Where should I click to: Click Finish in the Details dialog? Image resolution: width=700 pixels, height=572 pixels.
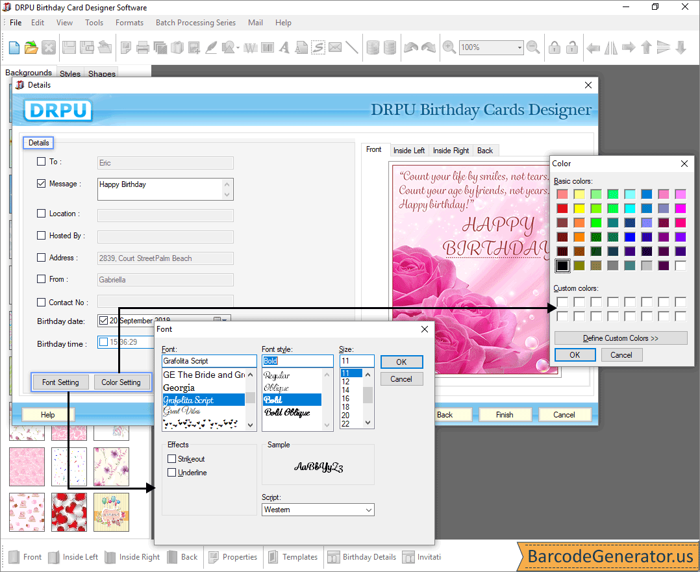point(505,415)
